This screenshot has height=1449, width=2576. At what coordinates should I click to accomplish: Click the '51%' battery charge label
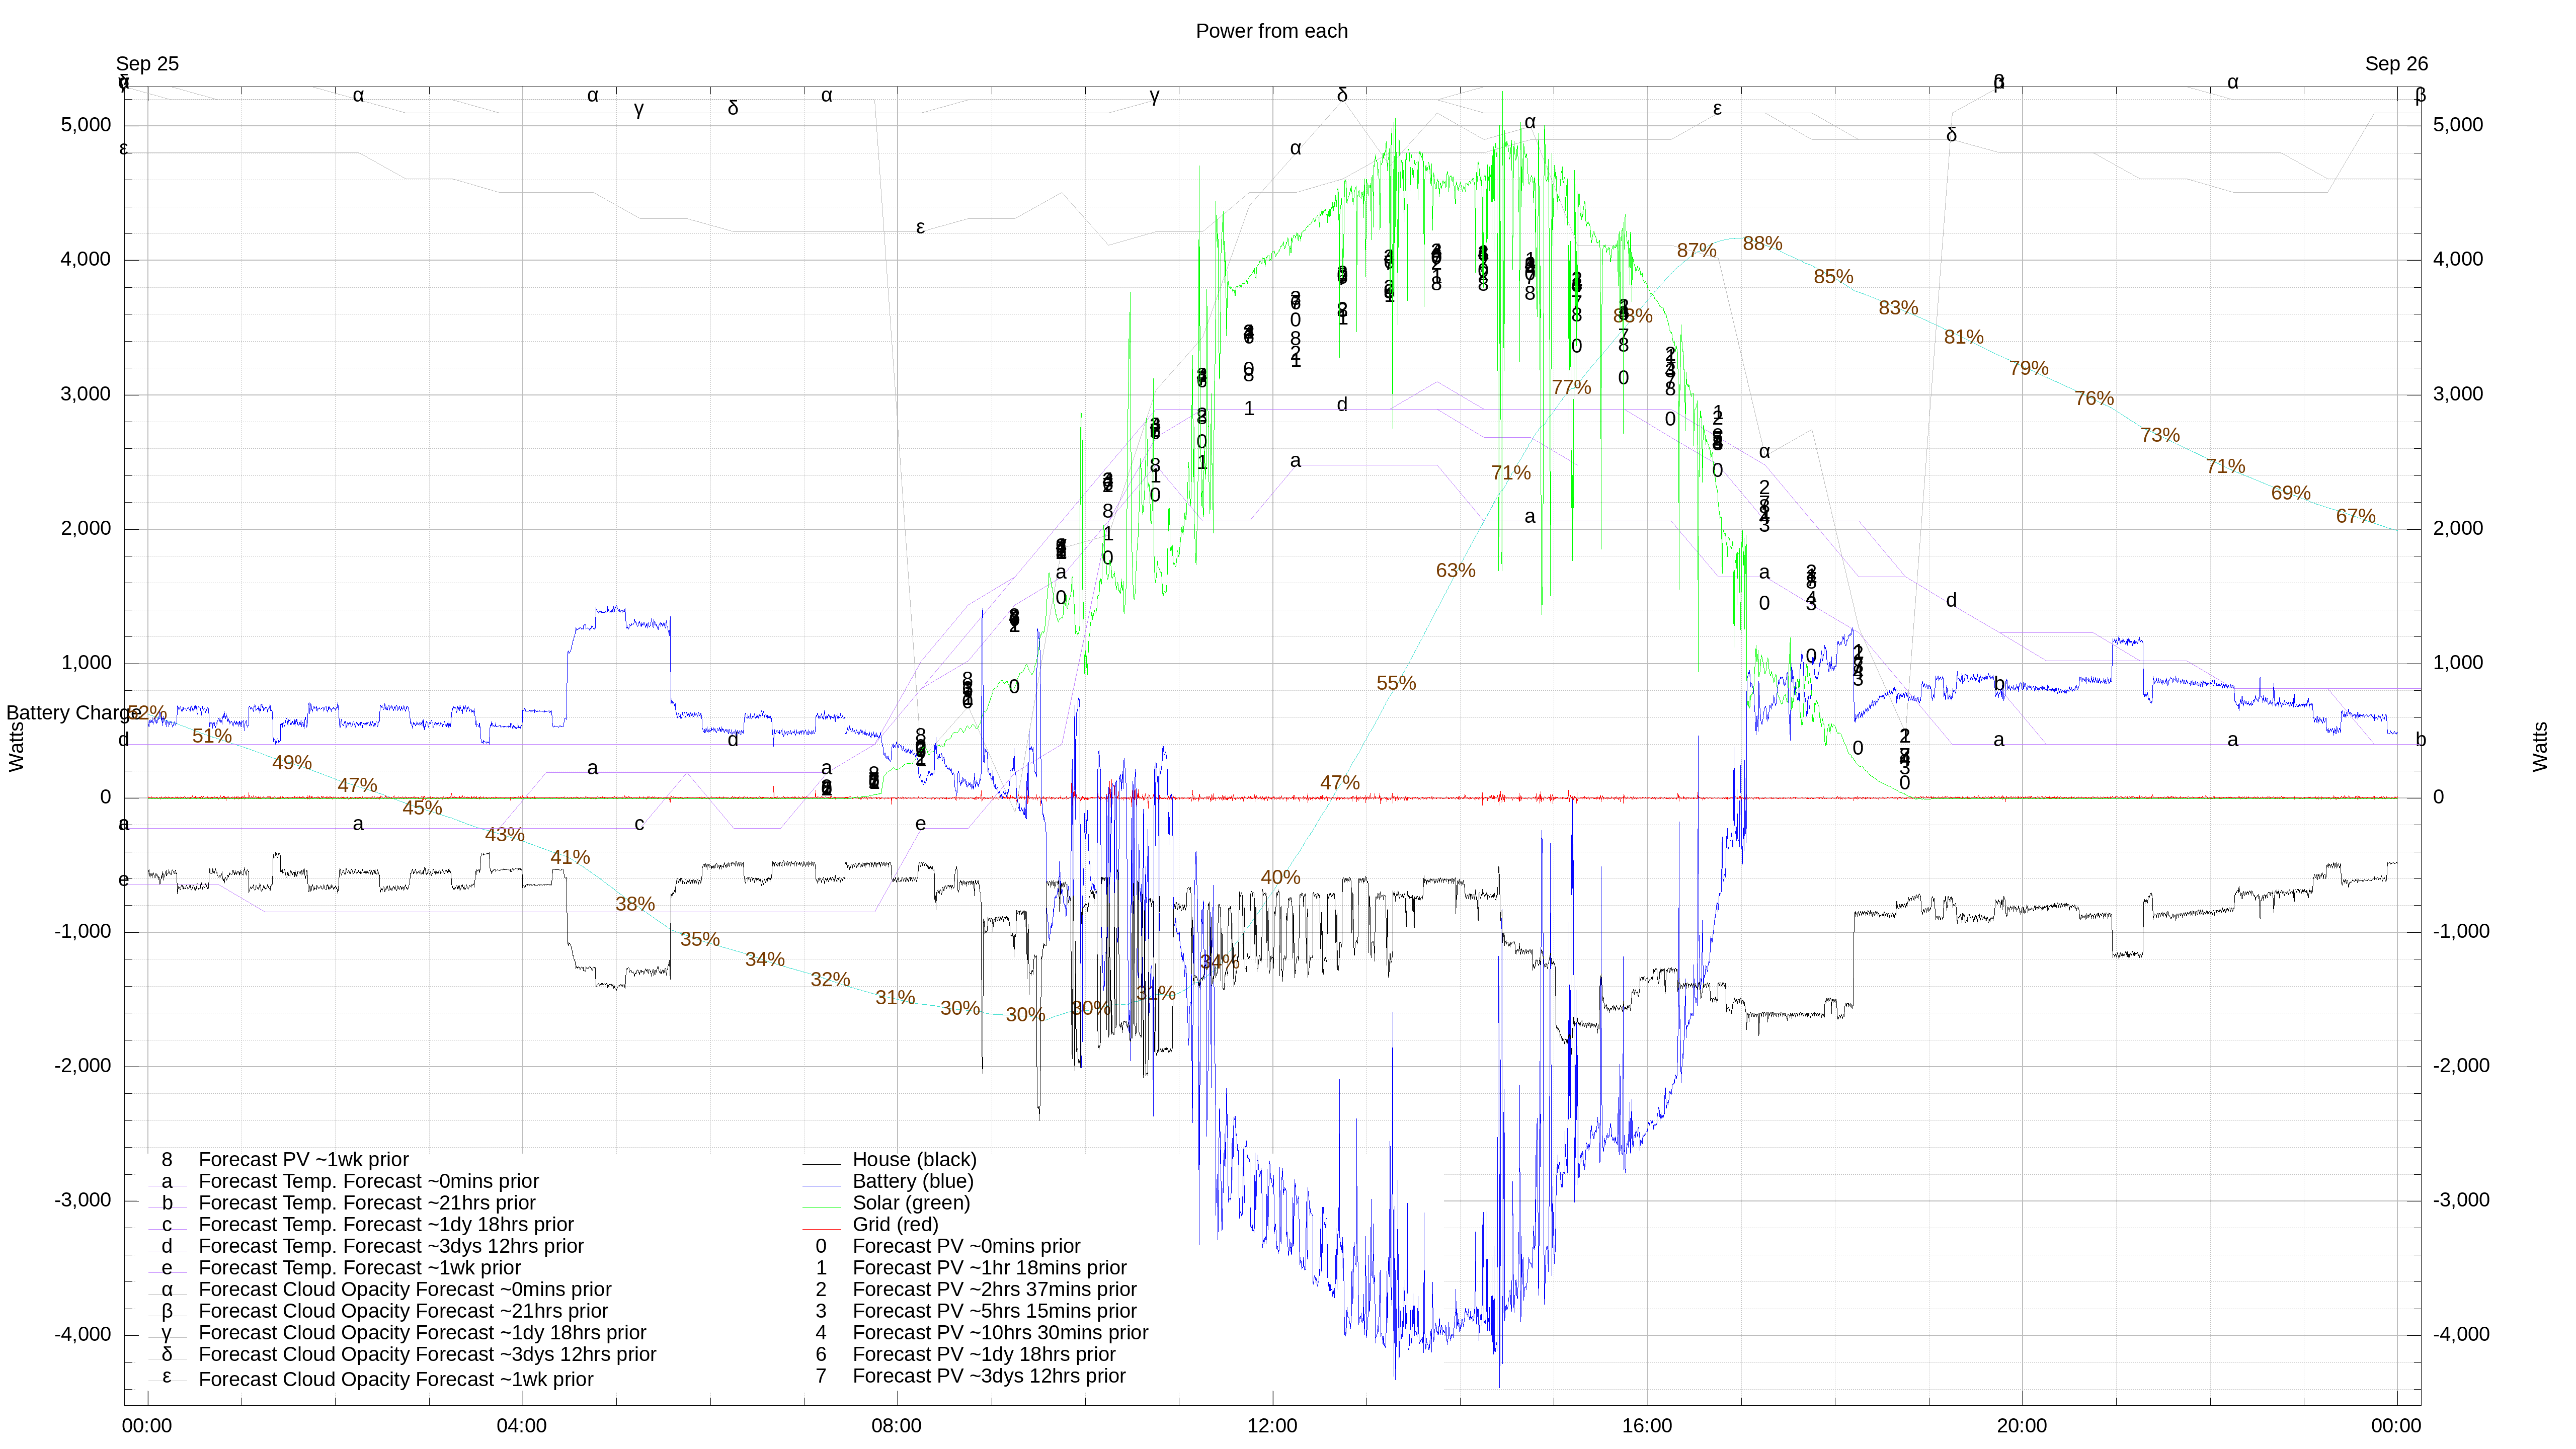(x=212, y=736)
